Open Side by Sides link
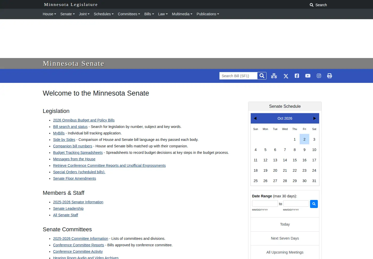 (64, 140)
